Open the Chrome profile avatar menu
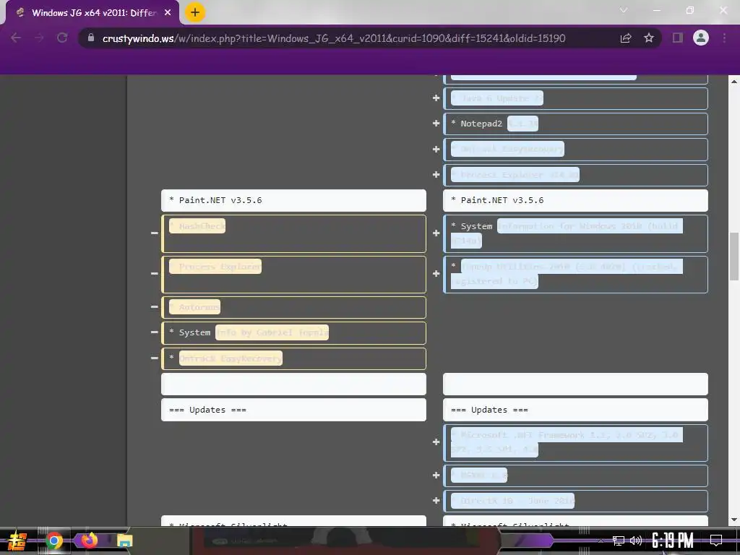This screenshot has height=555, width=740. point(701,38)
